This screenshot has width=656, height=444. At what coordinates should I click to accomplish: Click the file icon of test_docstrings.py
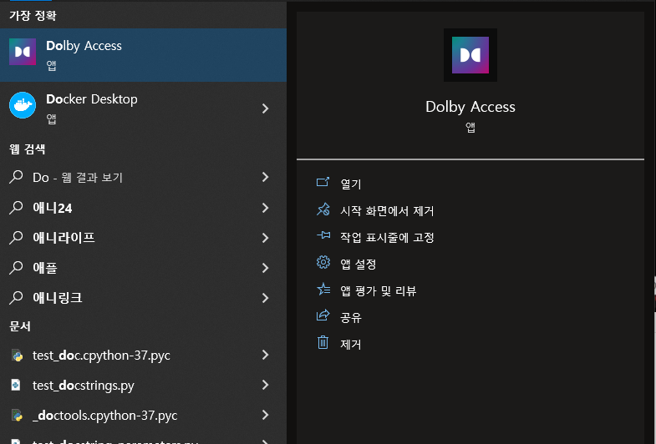16,385
